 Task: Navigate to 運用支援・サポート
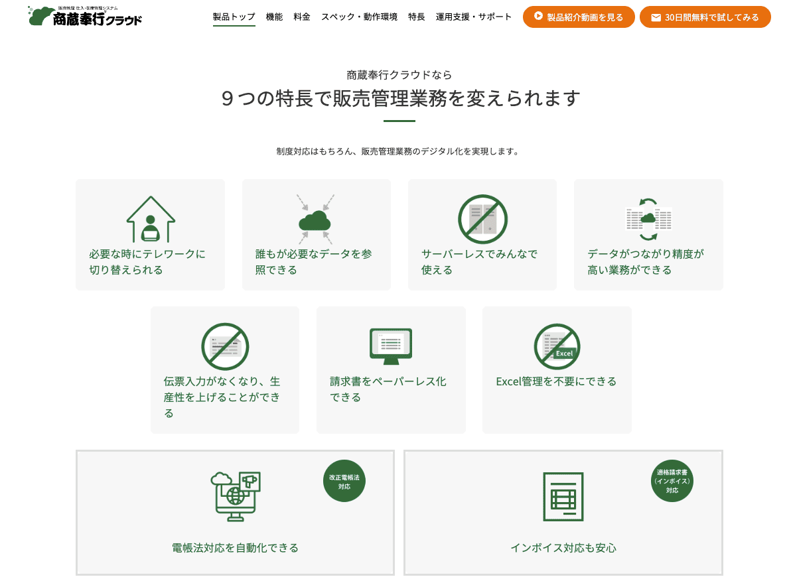[474, 17]
